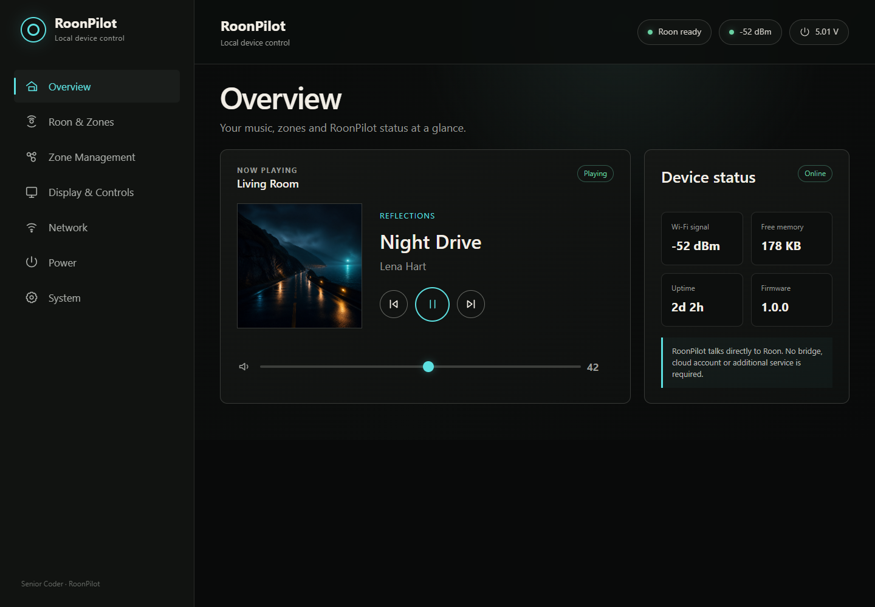
Task: Pause playback of Night Drive
Action: pyautogui.click(x=432, y=304)
